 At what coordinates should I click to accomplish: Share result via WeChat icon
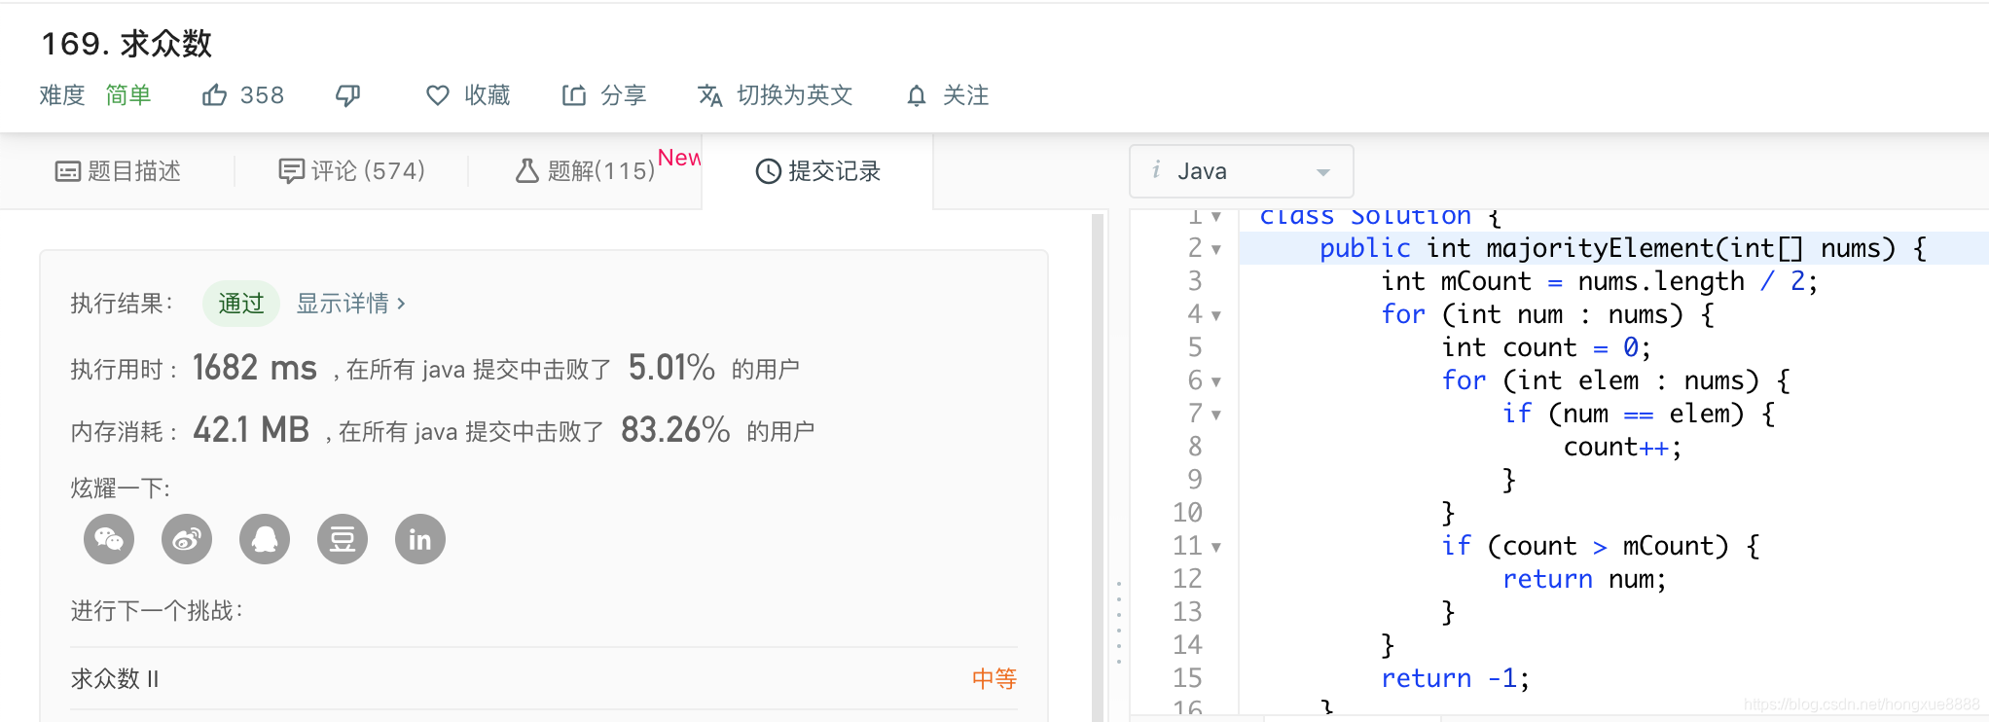coord(109,539)
